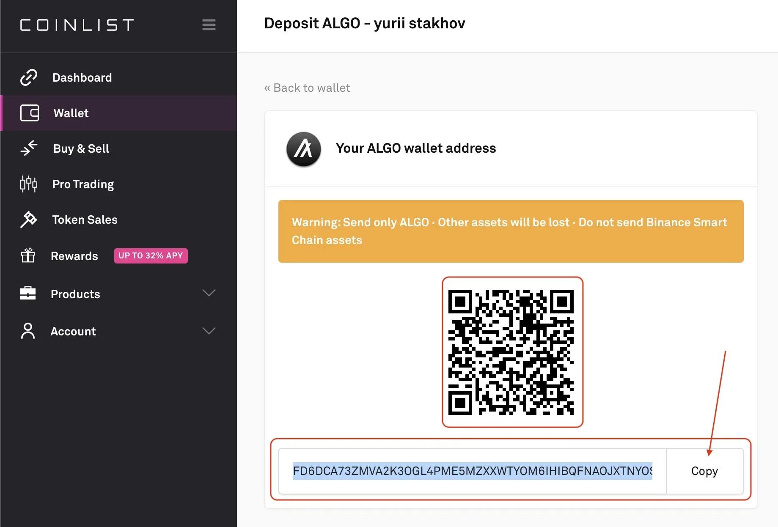Viewport: 778px width, 527px height.
Task: Click the UP TO 32% APY badge
Action: tap(151, 255)
